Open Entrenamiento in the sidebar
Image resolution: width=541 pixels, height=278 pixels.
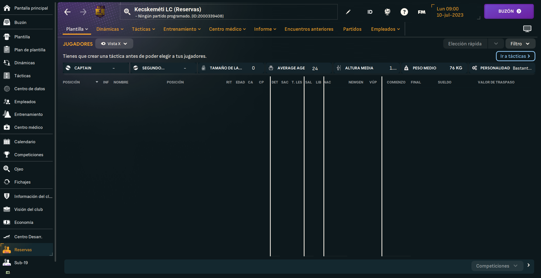point(26,114)
